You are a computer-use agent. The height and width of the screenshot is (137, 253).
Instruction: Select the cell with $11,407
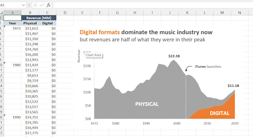click(30, 34)
